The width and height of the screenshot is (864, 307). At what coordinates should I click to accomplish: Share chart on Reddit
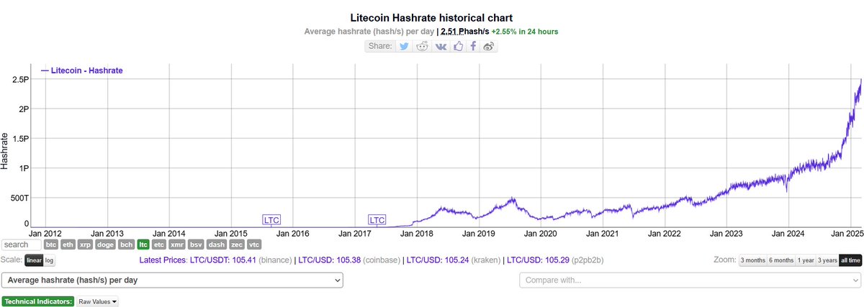[x=423, y=46]
